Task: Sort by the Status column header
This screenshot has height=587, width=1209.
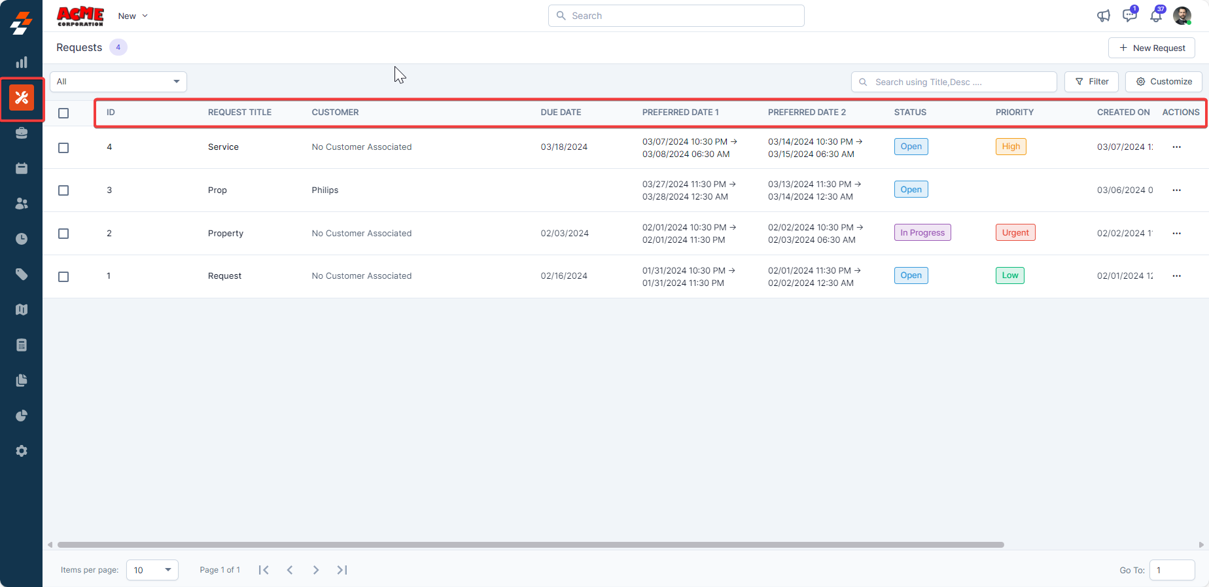Action: [x=910, y=113]
